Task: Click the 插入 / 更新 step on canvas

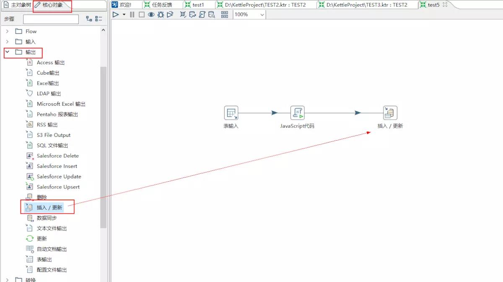Action: (390, 113)
